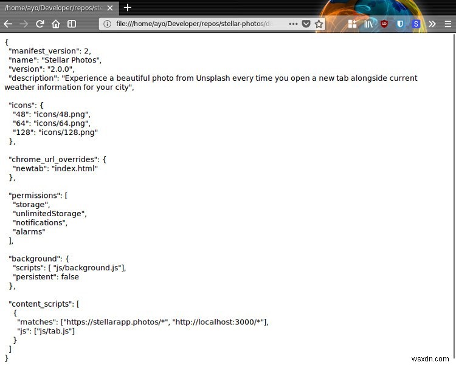Viewport: 456px width, 365px height.
Task: Open the Library bookshelf icon
Action: pyautogui.click(x=368, y=24)
